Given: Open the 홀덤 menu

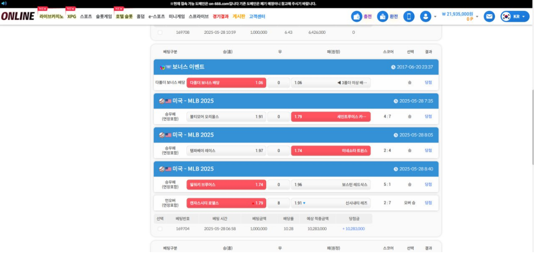Looking at the screenshot, I should point(141,16).
